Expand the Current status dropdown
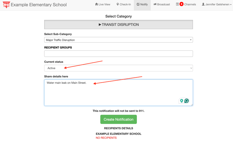Image resolution: width=233 pixels, height=152 pixels. [118, 68]
